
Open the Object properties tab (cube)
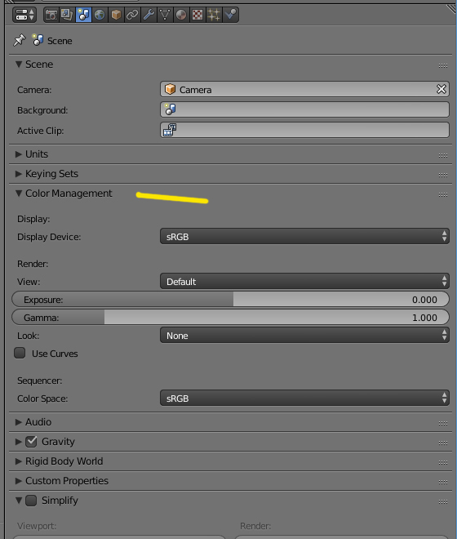pyautogui.click(x=116, y=15)
